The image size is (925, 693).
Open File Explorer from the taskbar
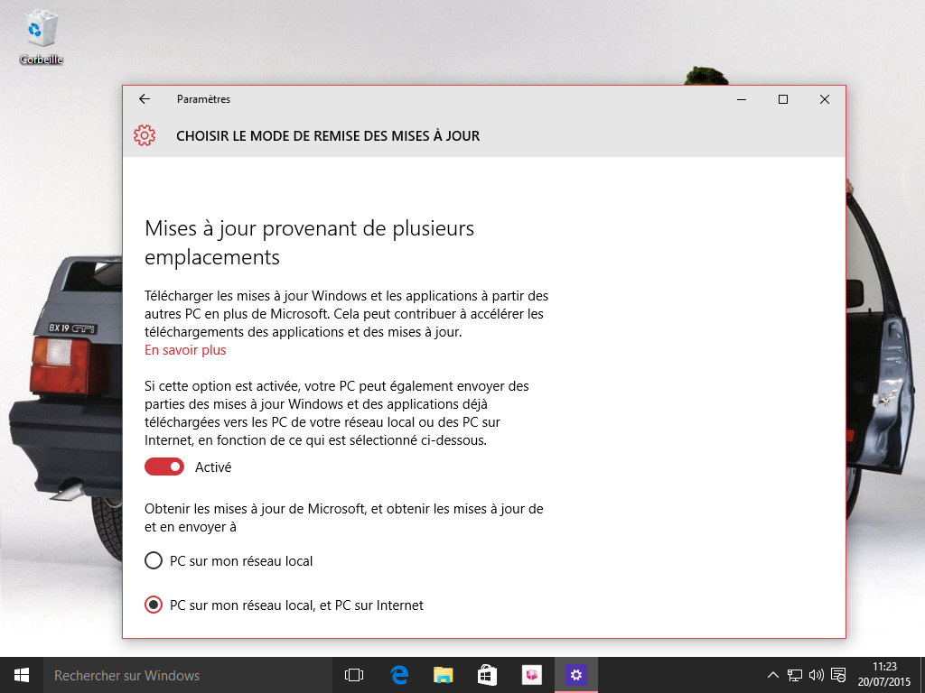442,674
